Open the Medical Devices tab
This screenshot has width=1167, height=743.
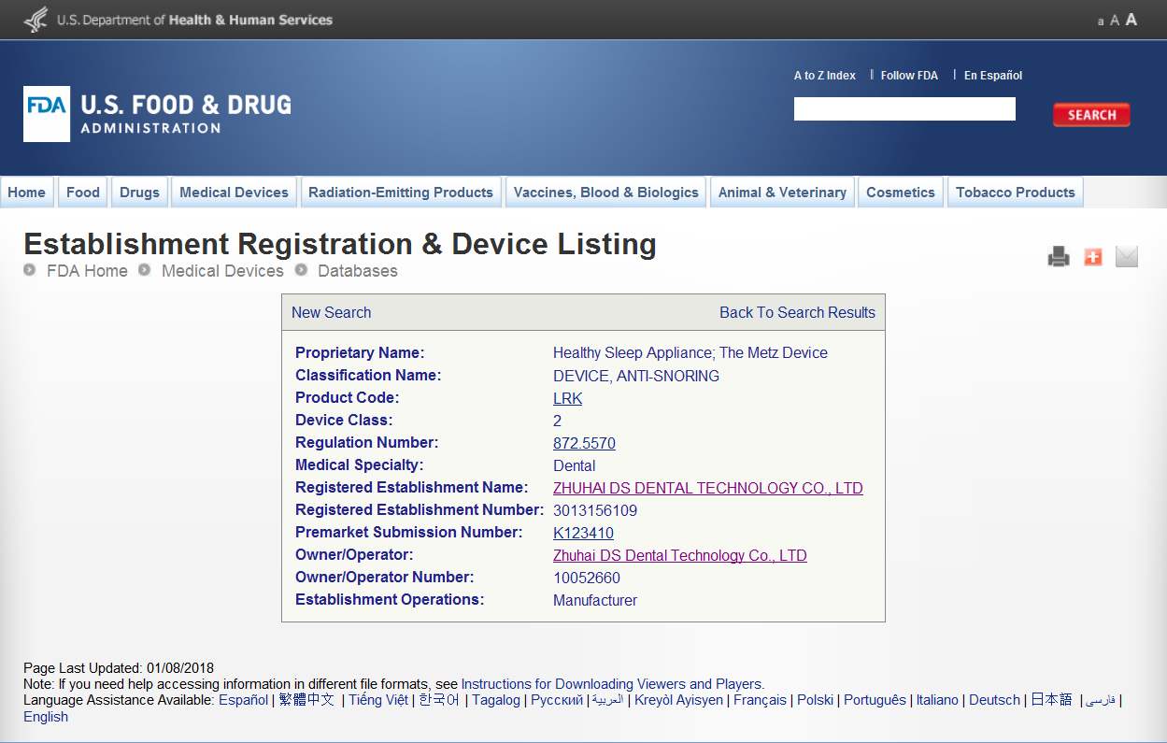(235, 193)
